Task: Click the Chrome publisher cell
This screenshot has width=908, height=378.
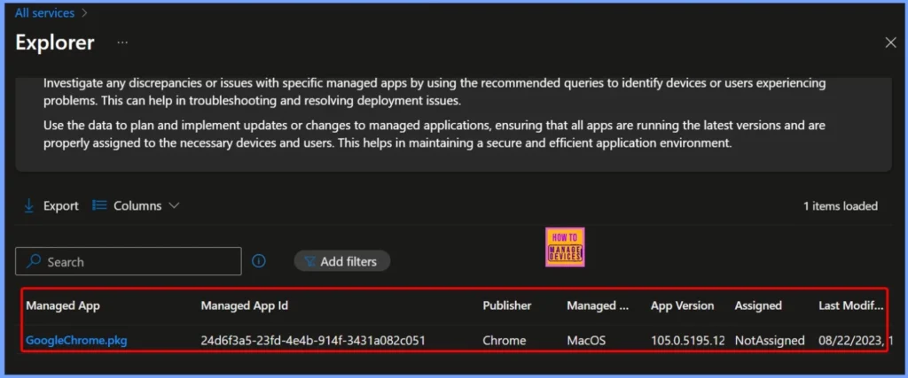Action: 505,341
